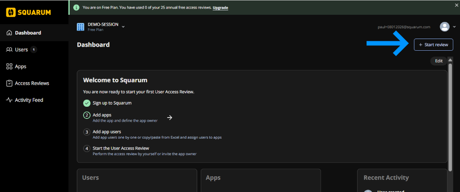The image size is (460, 192).
Task: Click the Users count badge
Action: [x=33, y=49]
